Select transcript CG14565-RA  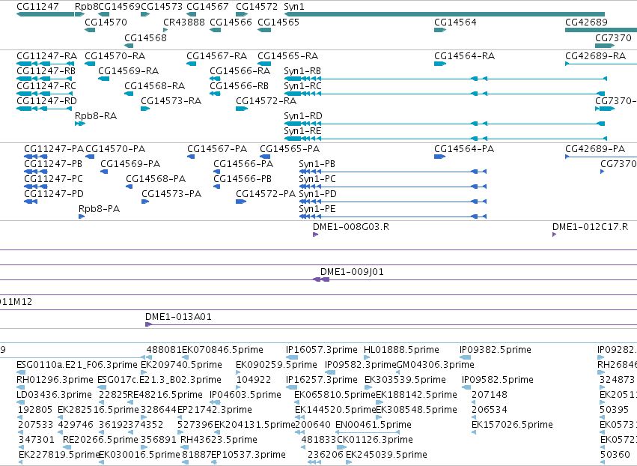pyautogui.click(x=287, y=55)
